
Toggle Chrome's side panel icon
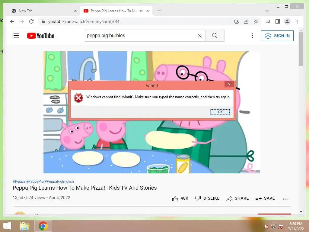point(278,21)
